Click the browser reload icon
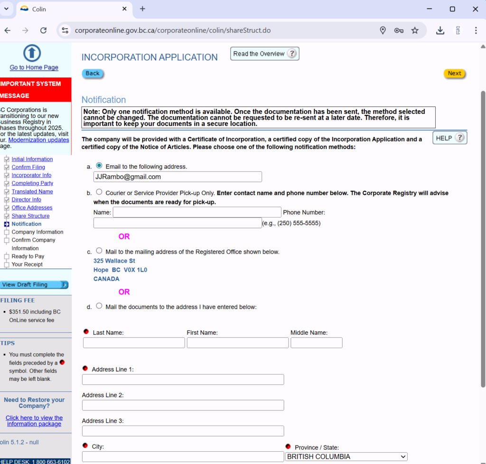The height and width of the screenshot is (464, 486). tap(43, 30)
